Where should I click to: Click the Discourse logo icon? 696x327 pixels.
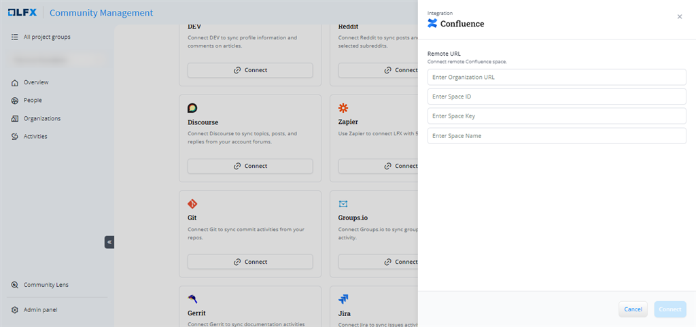(192, 108)
